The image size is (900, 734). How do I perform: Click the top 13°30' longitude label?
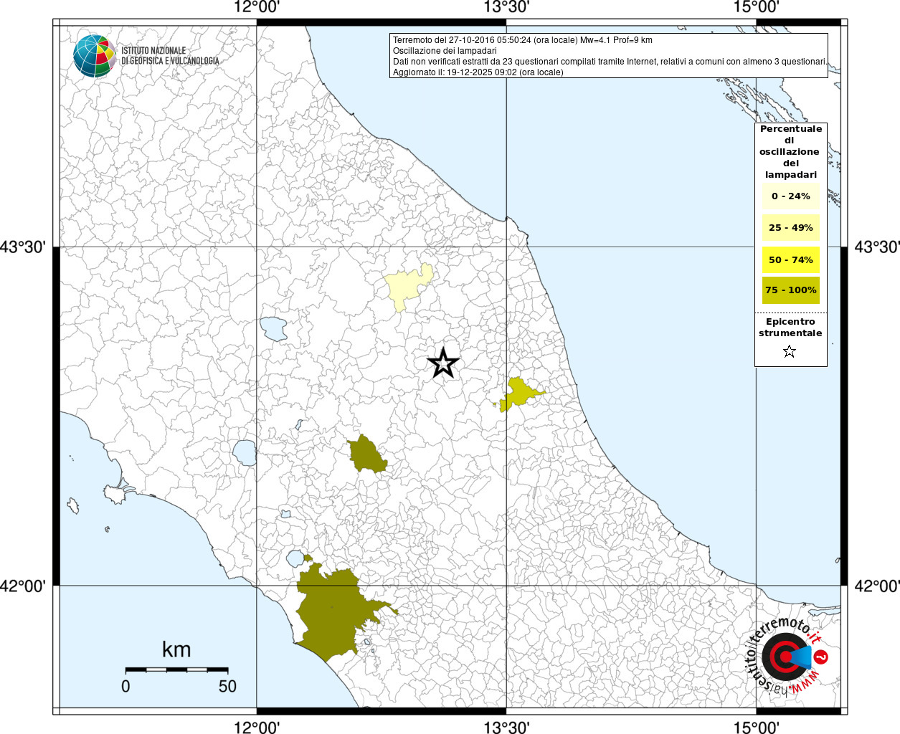[506, 7]
